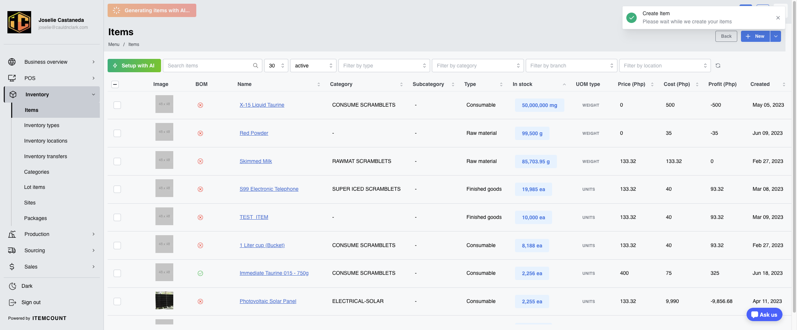The height and width of the screenshot is (330, 797).
Task: Open Inventory transfers page
Action: (x=46, y=156)
